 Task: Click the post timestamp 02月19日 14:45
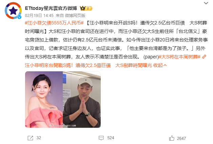(39, 16)
